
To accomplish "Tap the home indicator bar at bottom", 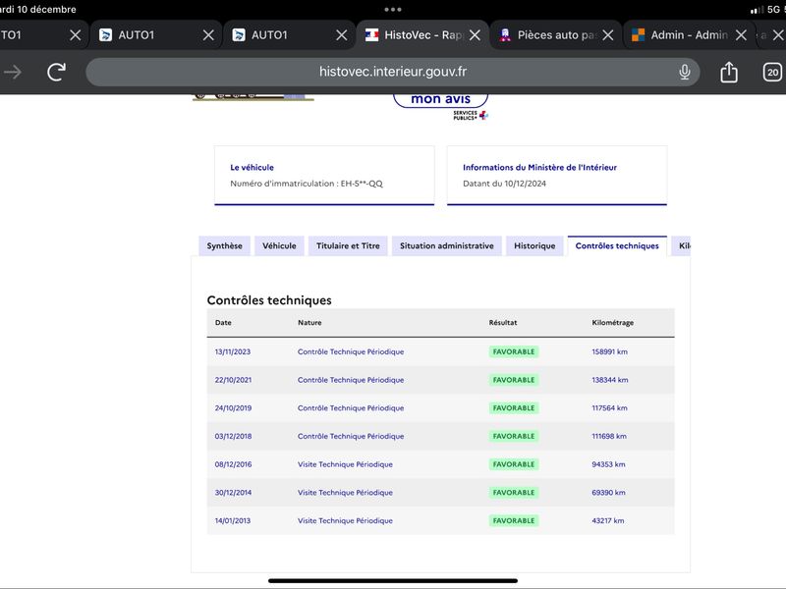I will [392, 581].
